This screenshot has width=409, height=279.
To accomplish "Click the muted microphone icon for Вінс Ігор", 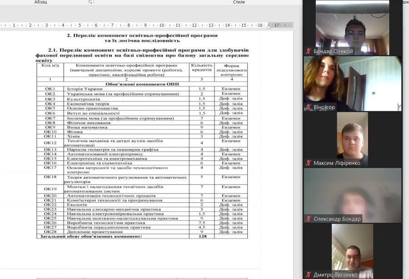I will pyautogui.click(x=309, y=107).
